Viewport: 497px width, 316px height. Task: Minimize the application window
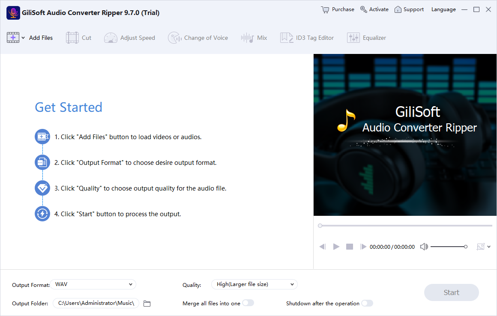[464, 9]
